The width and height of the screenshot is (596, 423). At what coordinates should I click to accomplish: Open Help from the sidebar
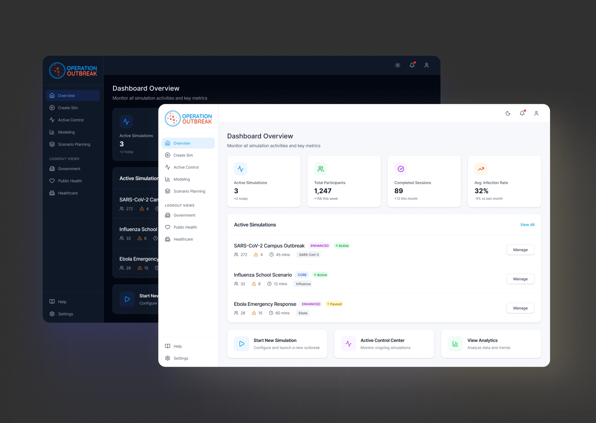coord(177,346)
